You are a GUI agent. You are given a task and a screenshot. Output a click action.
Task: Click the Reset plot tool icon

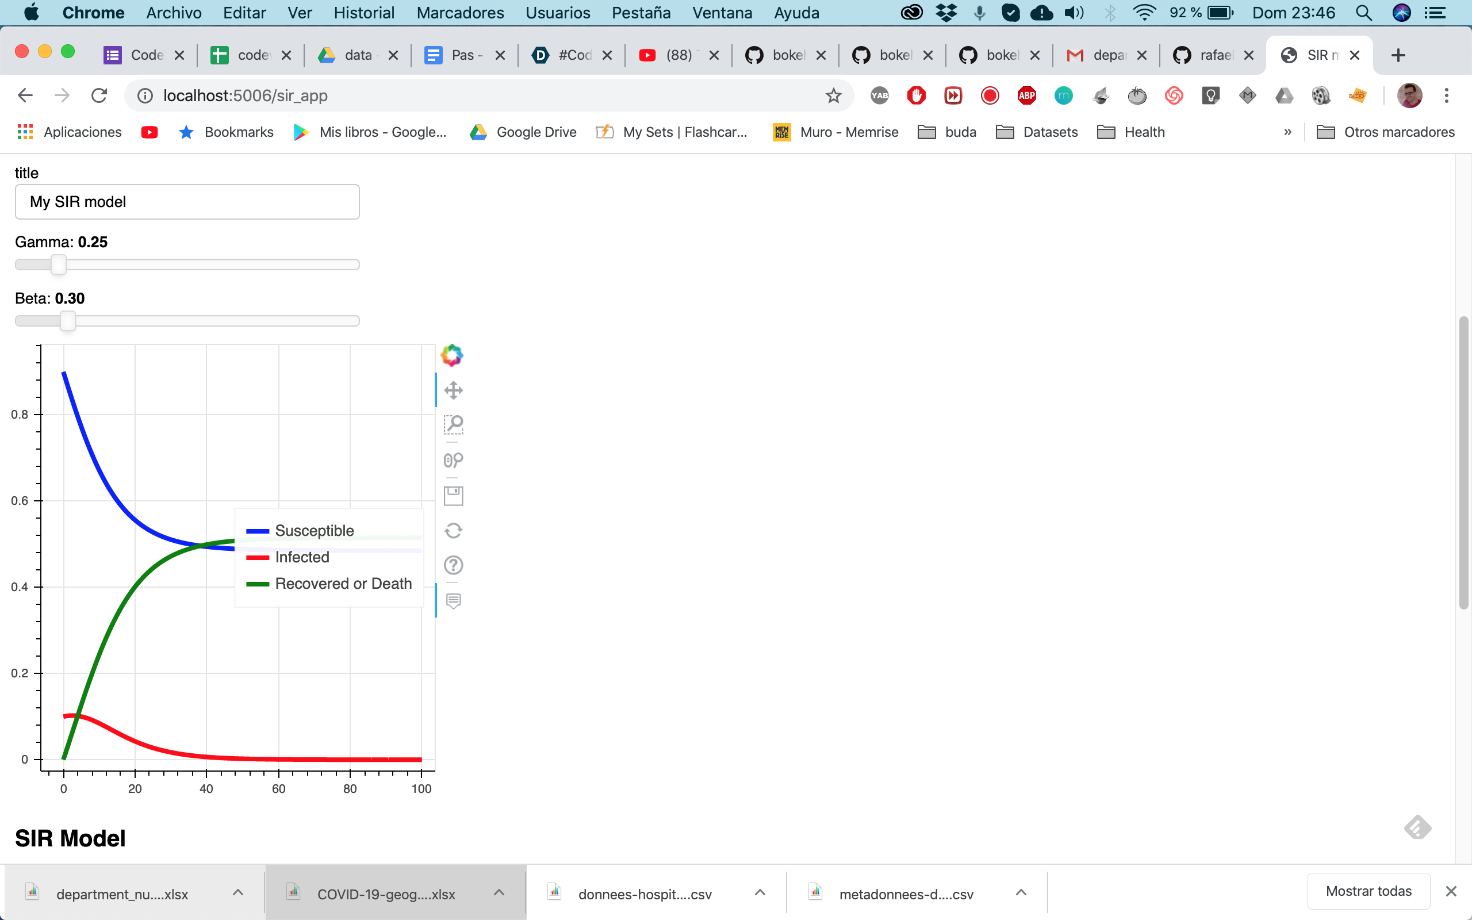(453, 531)
